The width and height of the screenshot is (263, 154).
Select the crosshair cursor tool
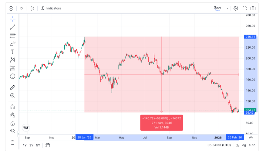click(12, 19)
